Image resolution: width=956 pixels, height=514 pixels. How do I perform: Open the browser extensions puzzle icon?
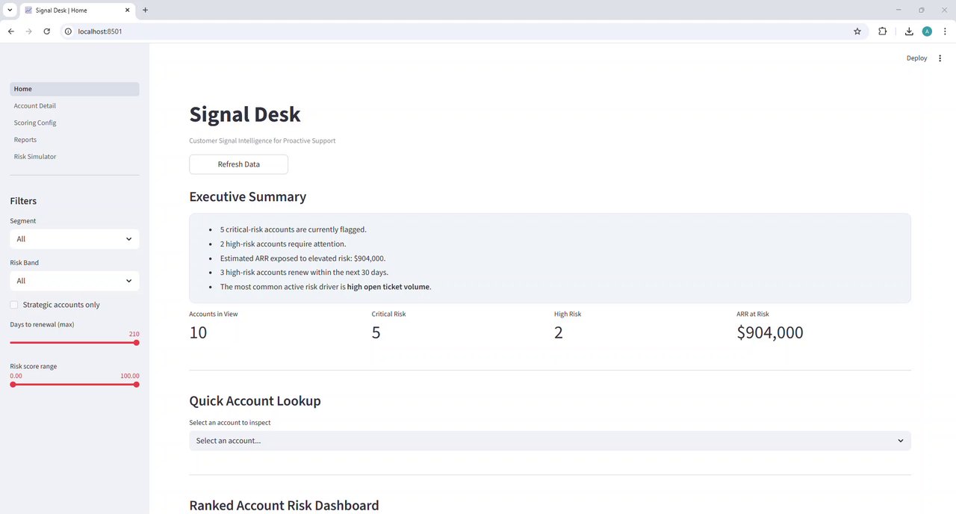click(883, 31)
